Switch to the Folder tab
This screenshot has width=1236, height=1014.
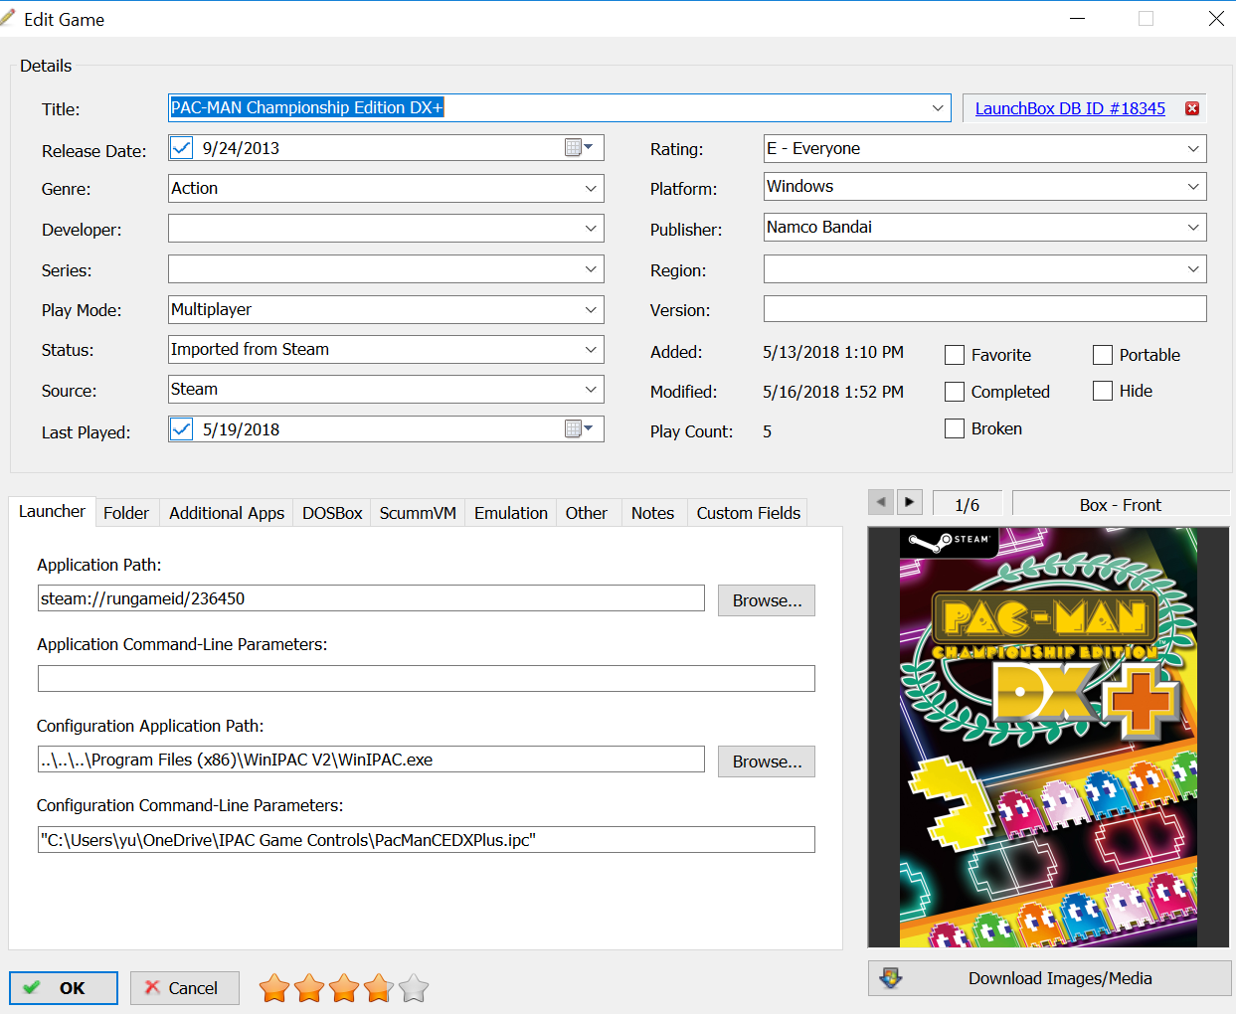[x=126, y=513]
